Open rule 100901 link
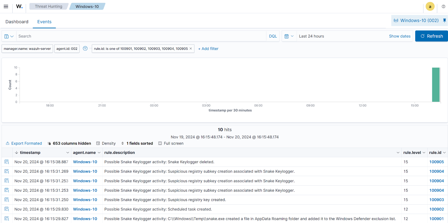Image resolution: width=448 pixels, height=223 pixels. tap(437, 219)
